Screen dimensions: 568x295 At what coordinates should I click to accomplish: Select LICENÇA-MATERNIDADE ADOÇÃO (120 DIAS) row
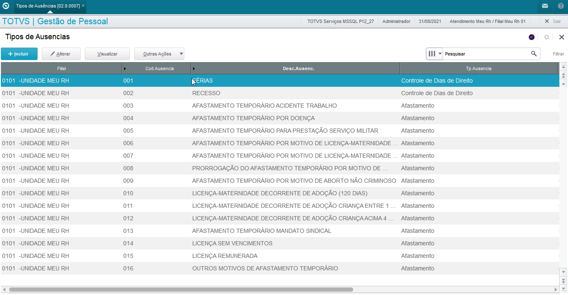click(x=280, y=193)
